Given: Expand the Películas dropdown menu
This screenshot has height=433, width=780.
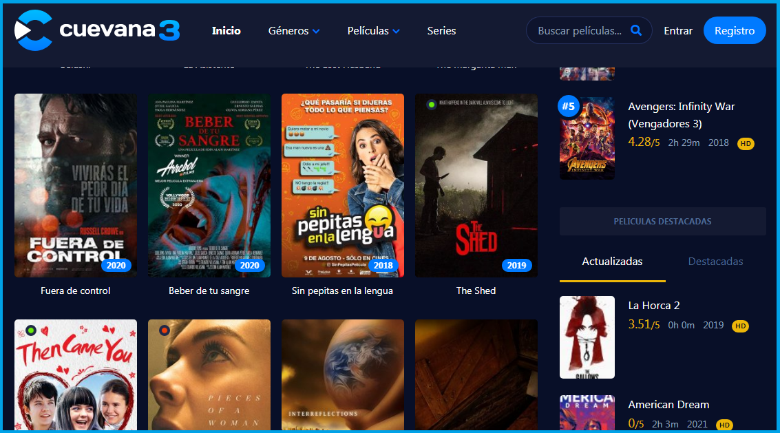Looking at the screenshot, I should tap(373, 30).
